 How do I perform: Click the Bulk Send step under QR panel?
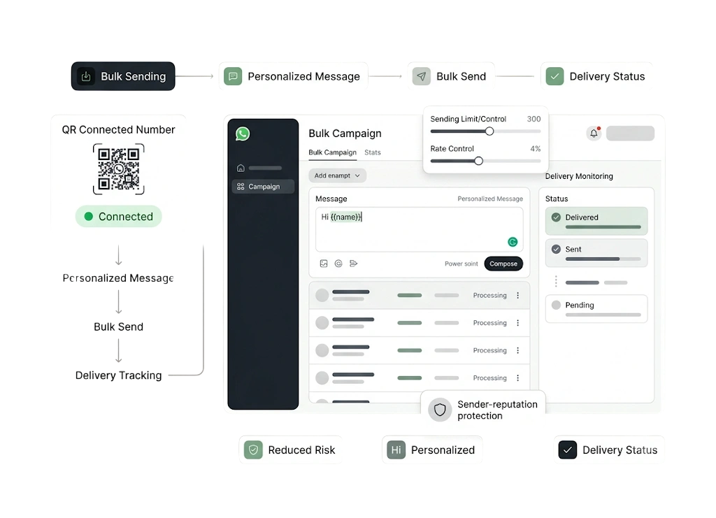click(118, 326)
